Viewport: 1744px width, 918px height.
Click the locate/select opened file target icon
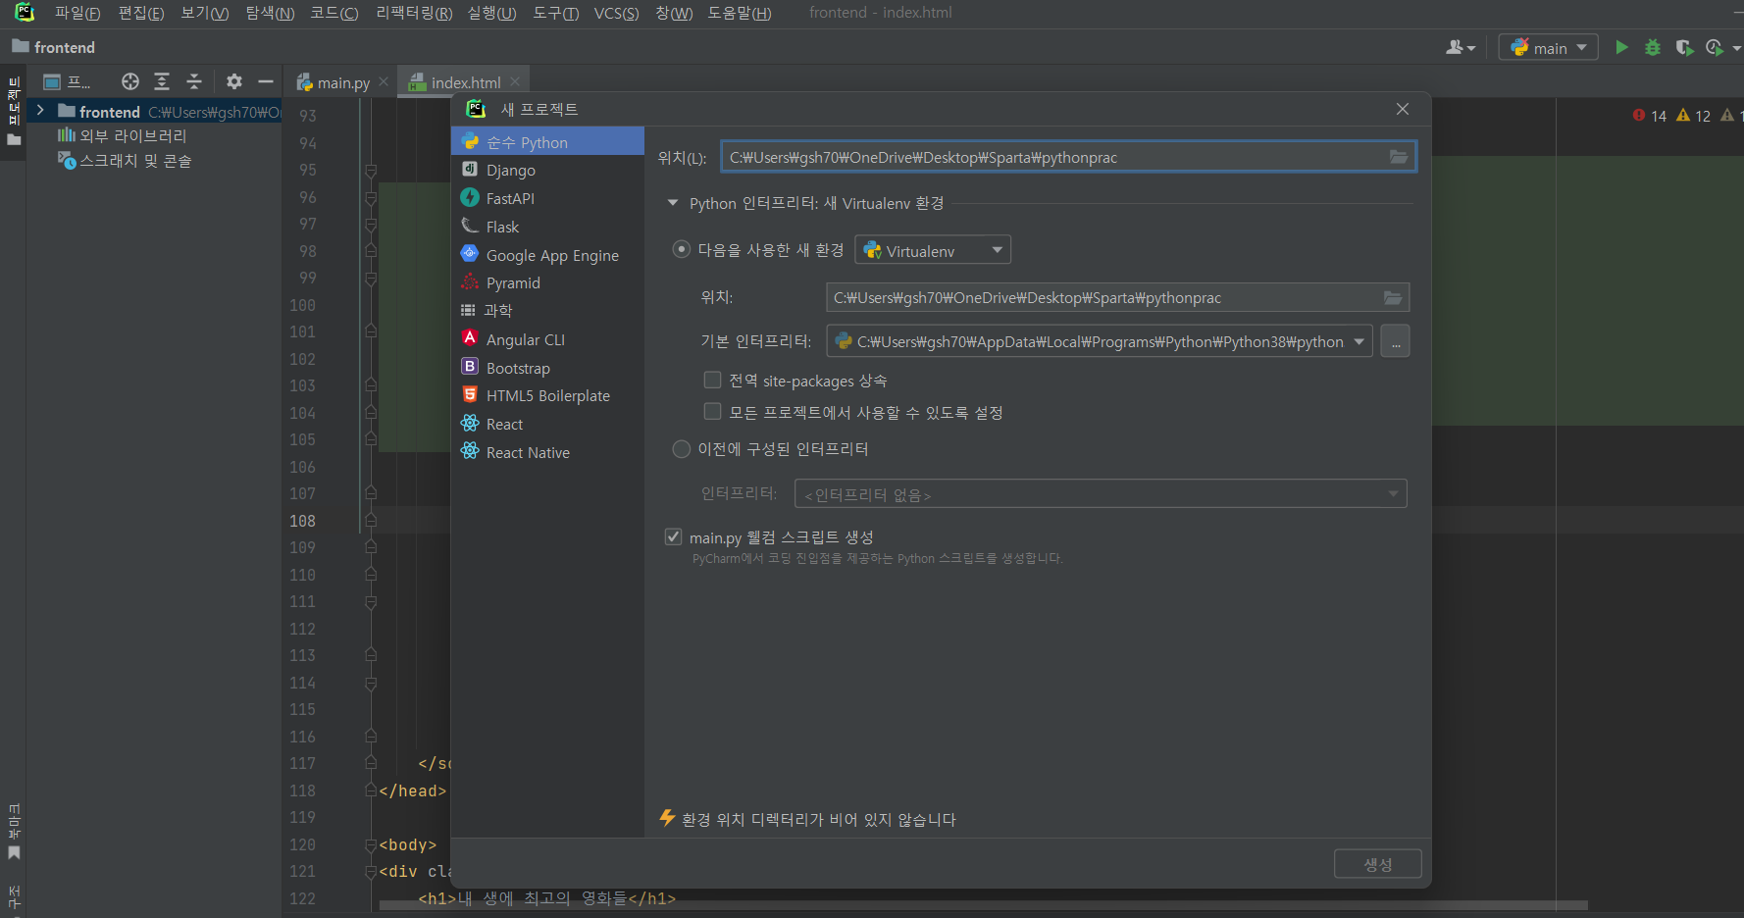click(x=129, y=81)
